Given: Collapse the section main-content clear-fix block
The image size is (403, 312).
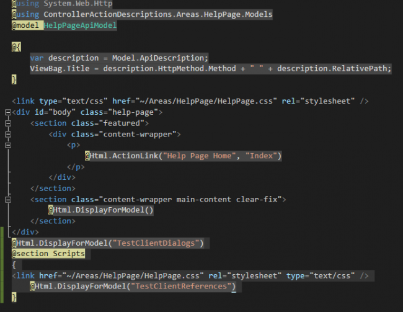Looking at the screenshot, I should pyautogui.click(x=8, y=200).
